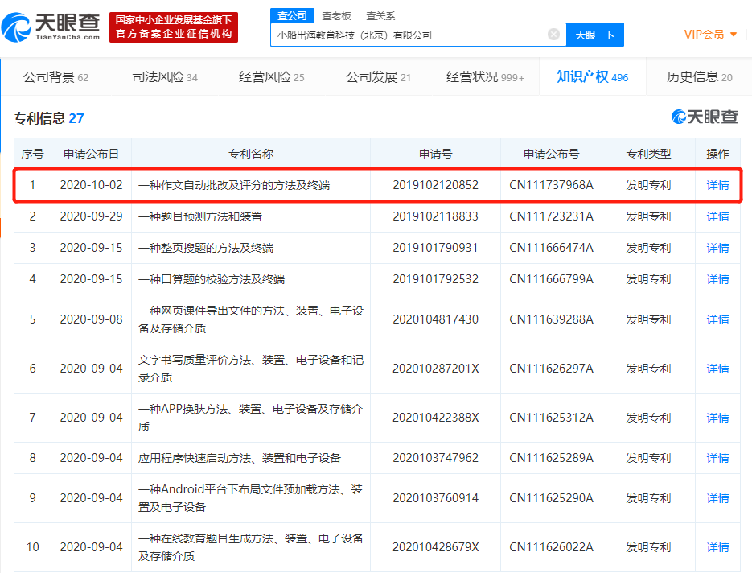The width and height of the screenshot is (752, 573).
Task: Click the 专利类型 column header
Action: 648,154
